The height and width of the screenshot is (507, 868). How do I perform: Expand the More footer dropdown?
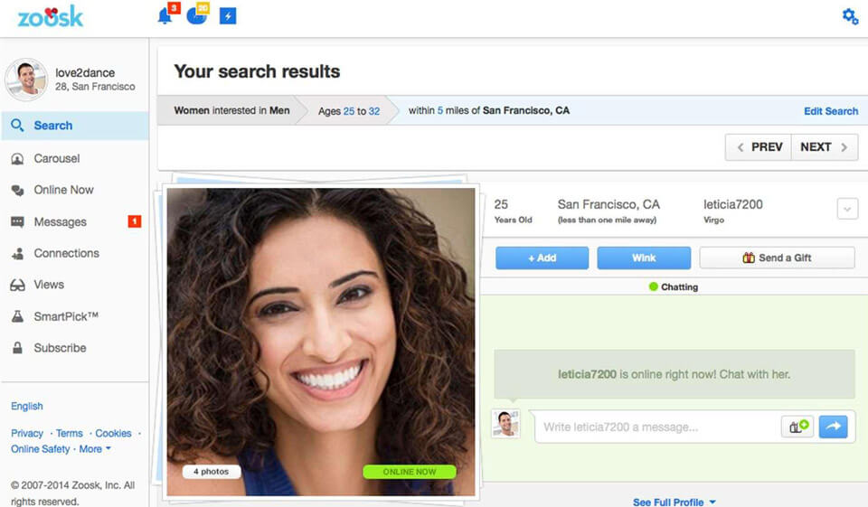(95, 449)
